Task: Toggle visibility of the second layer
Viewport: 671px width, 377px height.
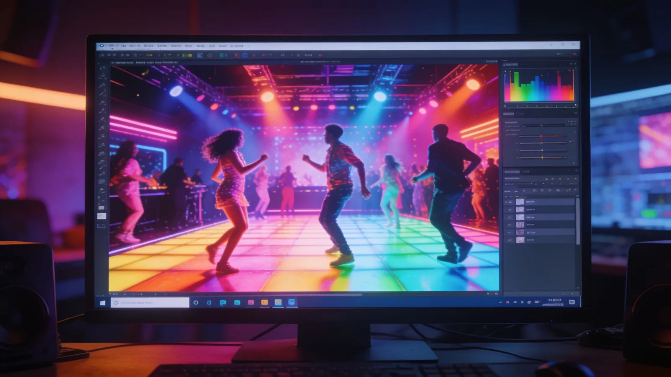Action: coord(510,209)
